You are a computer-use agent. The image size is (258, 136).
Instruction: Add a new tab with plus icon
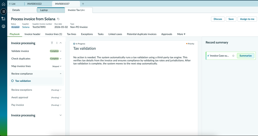point(83,4)
